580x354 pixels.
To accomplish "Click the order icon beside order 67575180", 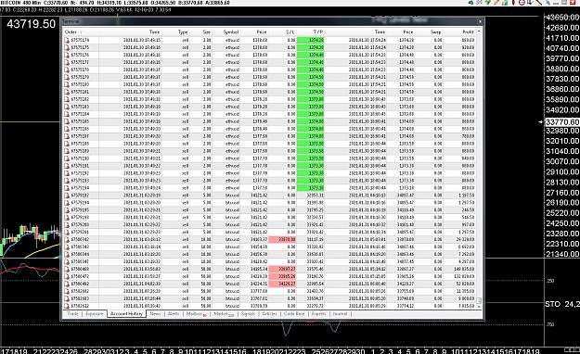I will (67, 84).
